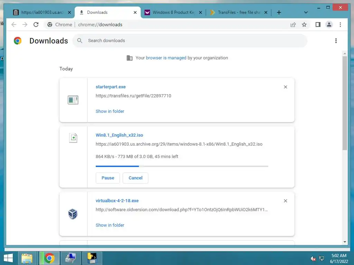Click the oldversion.com download URL
The width and height of the screenshot is (354, 265).
coord(182,209)
